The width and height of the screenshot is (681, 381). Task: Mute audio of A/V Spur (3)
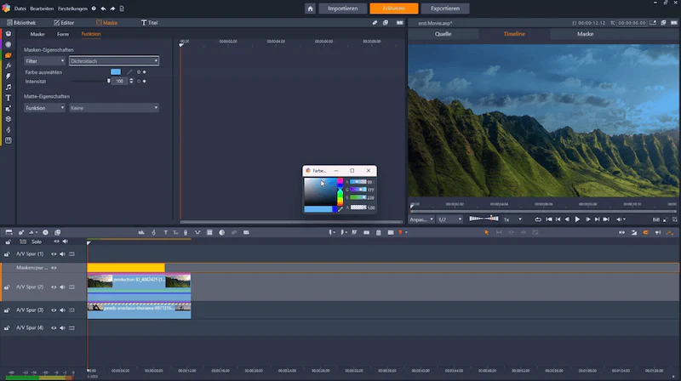point(62,310)
